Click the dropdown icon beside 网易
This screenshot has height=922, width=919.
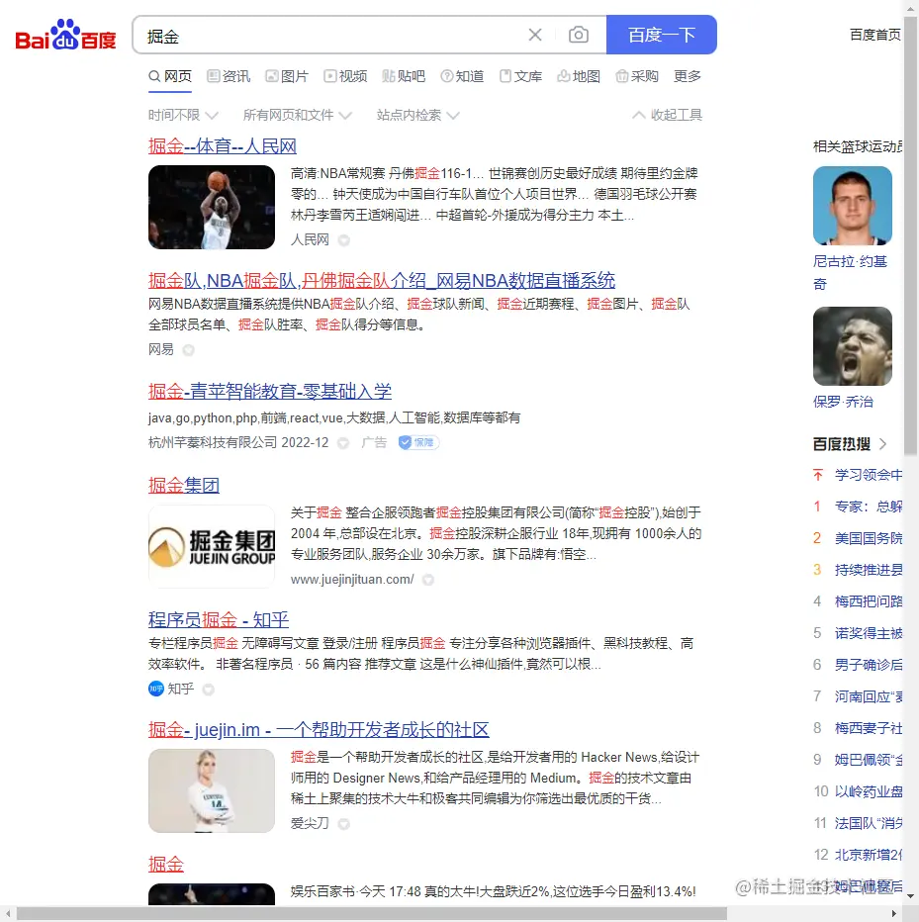tap(188, 350)
